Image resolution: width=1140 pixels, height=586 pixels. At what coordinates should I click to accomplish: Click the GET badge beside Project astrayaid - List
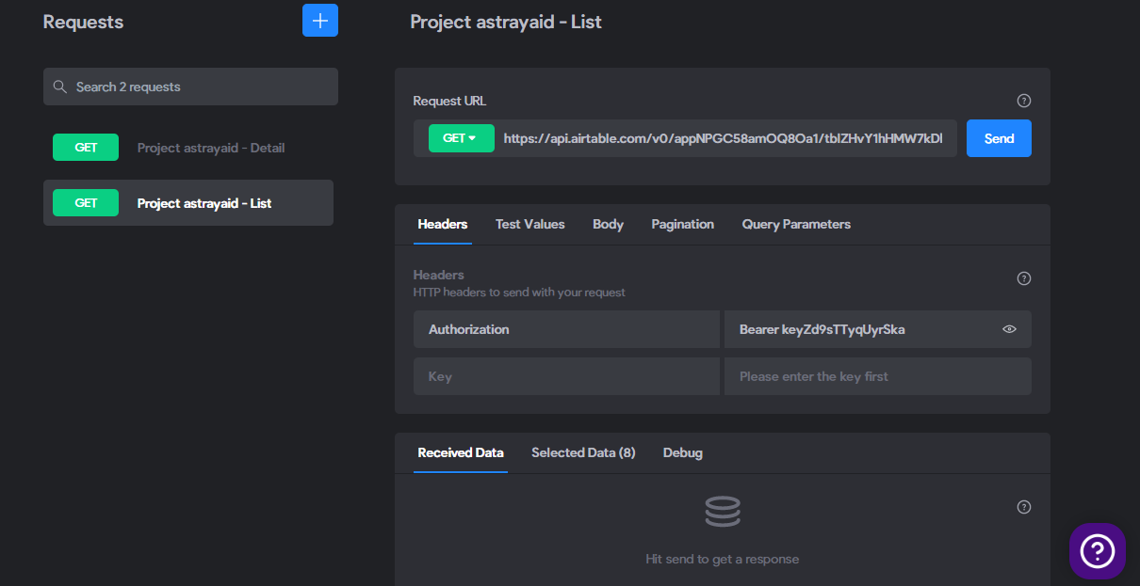click(86, 203)
